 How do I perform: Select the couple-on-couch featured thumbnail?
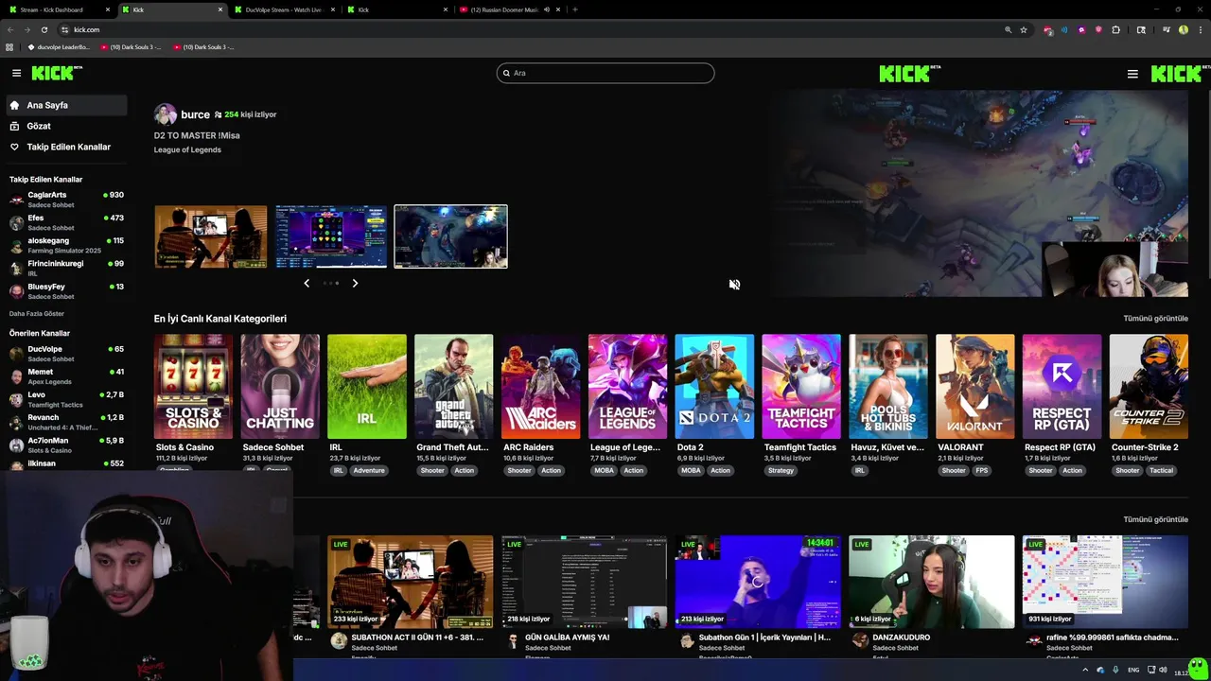tap(211, 236)
